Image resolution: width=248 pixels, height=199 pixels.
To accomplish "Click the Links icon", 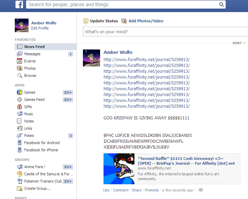I will pyautogui.click(x=20, y=128).
